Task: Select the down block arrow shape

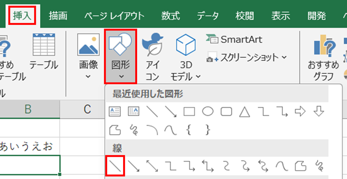Action: [319, 112]
